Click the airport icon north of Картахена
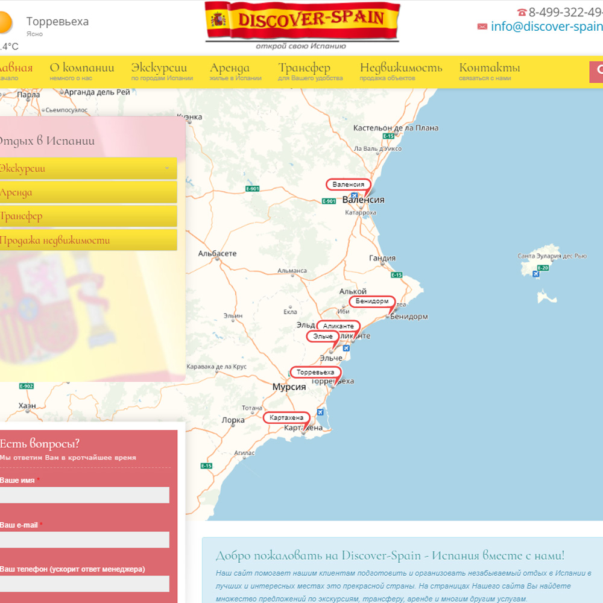Viewport: 603px width, 603px height. pos(320,412)
